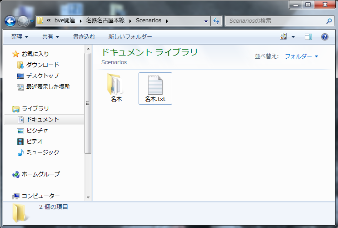Refresh the folder with the refresh icon

point(216,21)
